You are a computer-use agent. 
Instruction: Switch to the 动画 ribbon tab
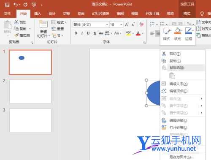click(x=81, y=14)
